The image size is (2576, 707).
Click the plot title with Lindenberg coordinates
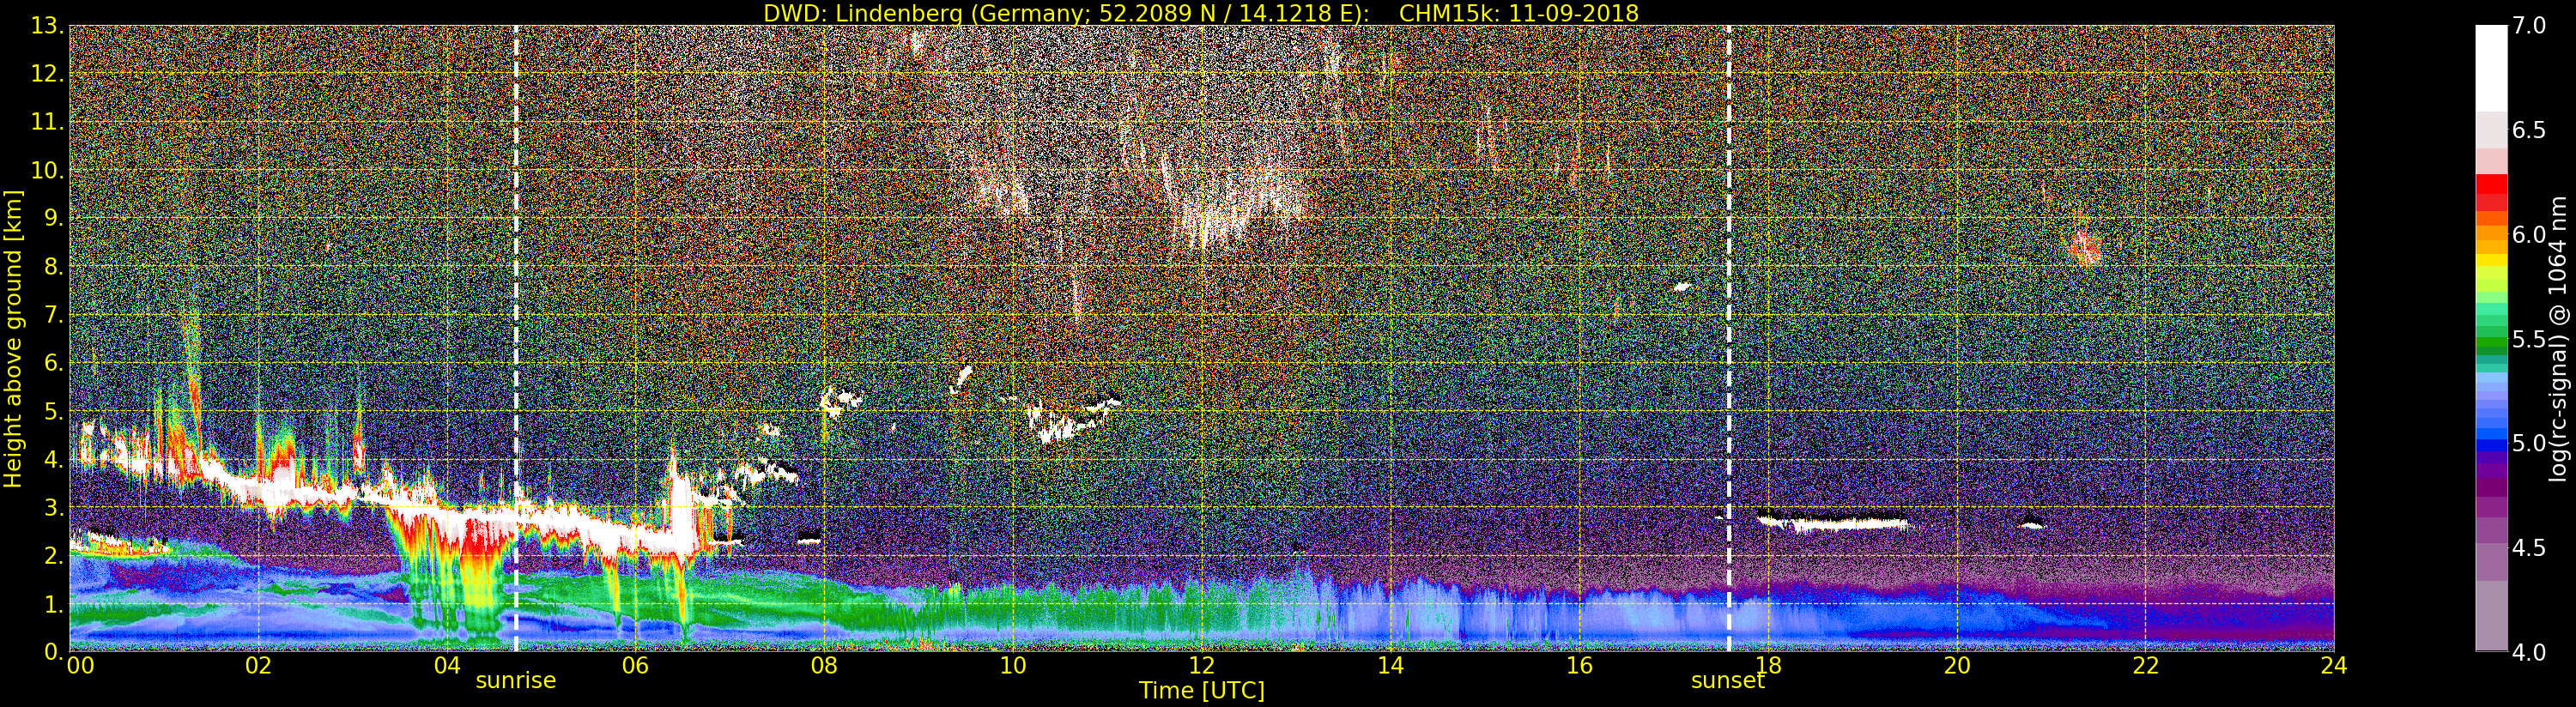[1201, 13]
